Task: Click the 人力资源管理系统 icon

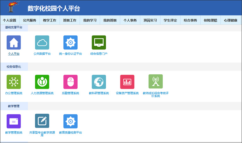Action: (42, 82)
